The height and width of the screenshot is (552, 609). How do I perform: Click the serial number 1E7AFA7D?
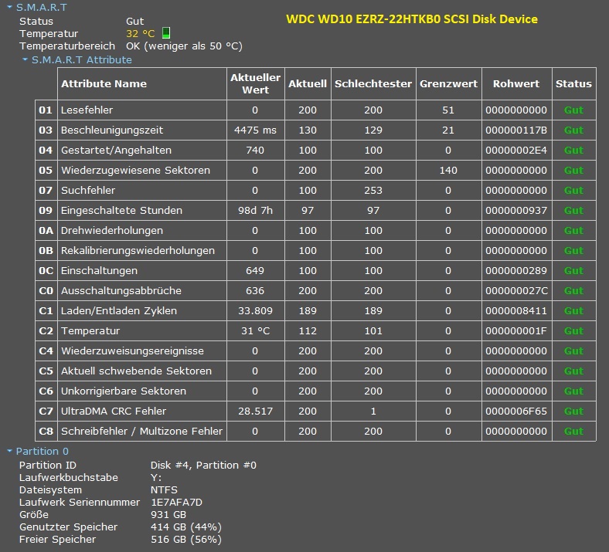(176, 503)
